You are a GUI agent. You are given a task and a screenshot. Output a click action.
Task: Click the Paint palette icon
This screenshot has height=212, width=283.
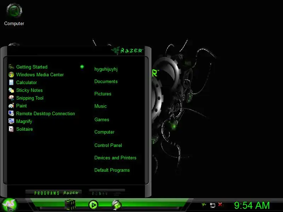point(11,106)
